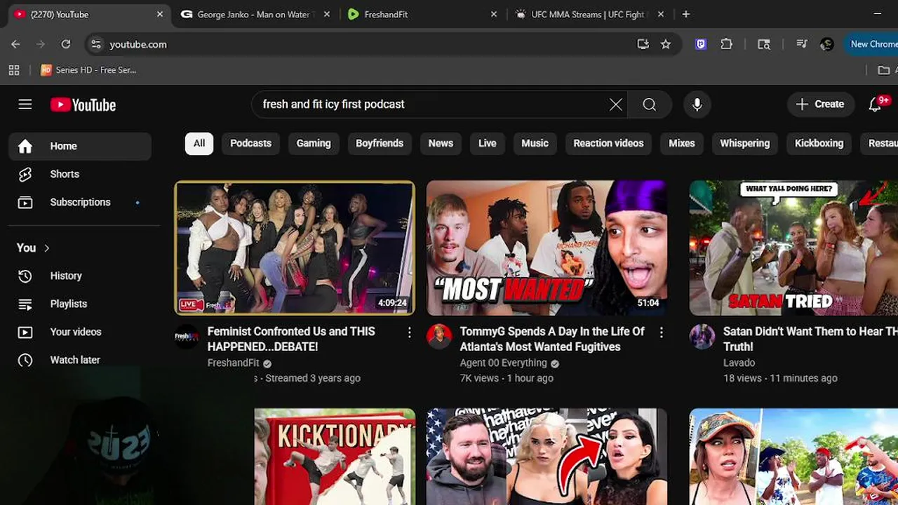Open a new browser tab
The image size is (898, 505).
686,14
